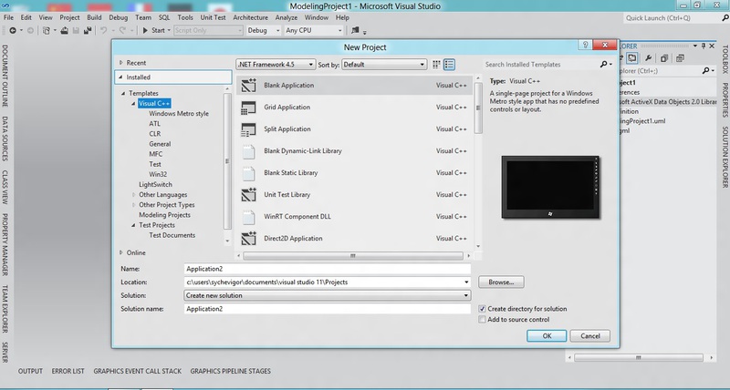Select the Blank Application template icon

[249, 86]
